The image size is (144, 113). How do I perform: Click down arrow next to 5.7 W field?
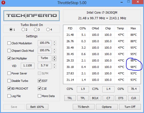point(54,67)
